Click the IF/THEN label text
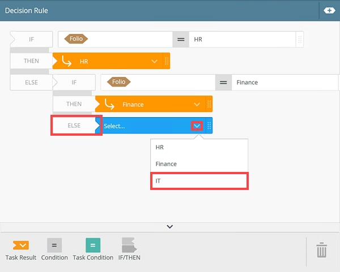The image size is (340, 272). point(129,257)
